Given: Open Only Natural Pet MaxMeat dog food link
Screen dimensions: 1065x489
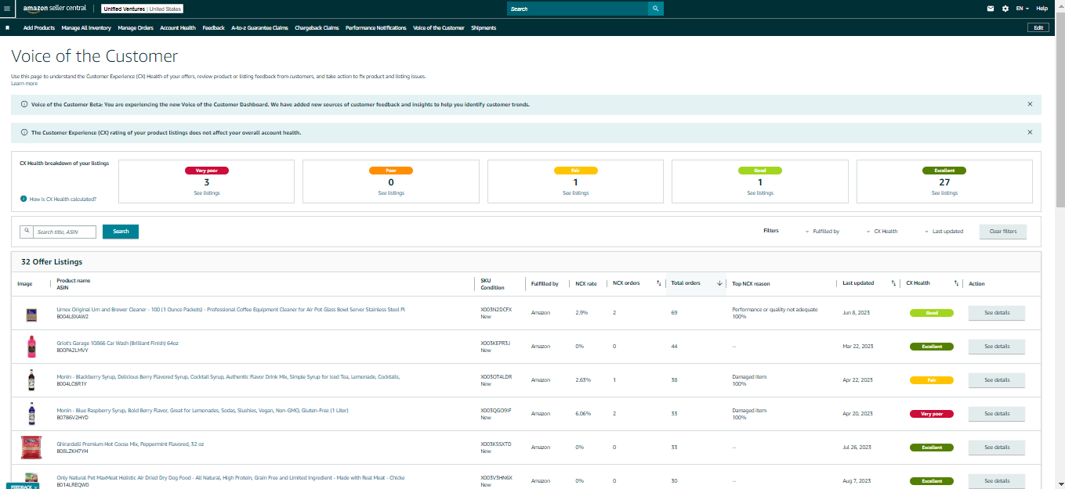Looking at the screenshot, I should pyautogui.click(x=230, y=478).
